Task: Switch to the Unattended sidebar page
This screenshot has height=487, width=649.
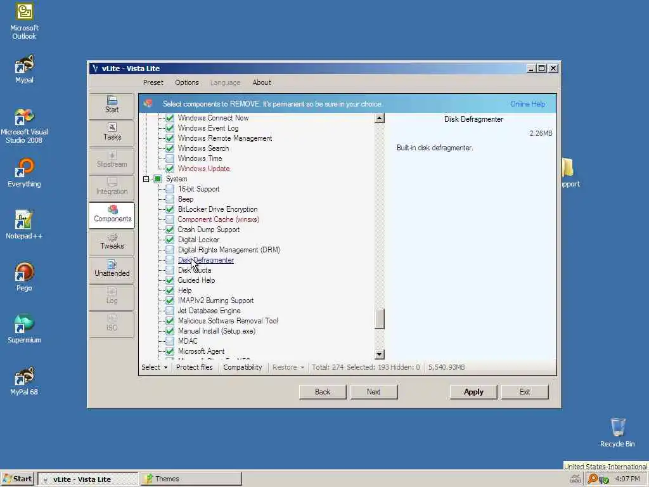Action: (x=112, y=269)
